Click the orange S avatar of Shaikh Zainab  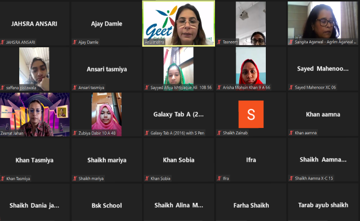click(x=251, y=114)
